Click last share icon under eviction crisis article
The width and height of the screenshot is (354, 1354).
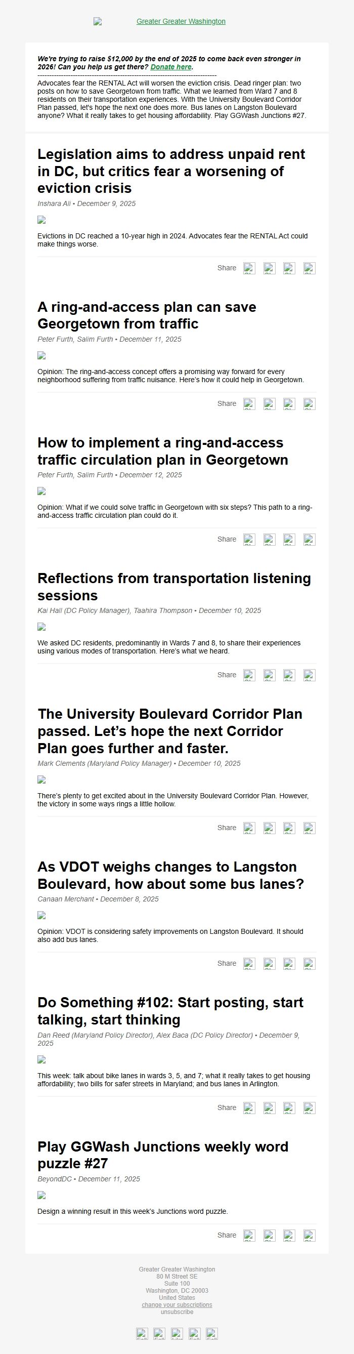(x=309, y=268)
